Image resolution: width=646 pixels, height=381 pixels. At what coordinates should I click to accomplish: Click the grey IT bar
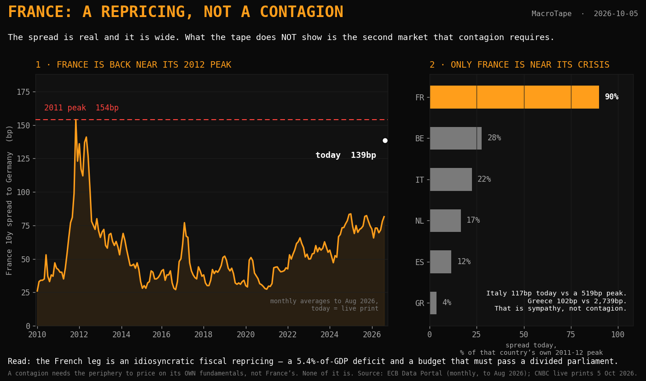(x=451, y=179)
